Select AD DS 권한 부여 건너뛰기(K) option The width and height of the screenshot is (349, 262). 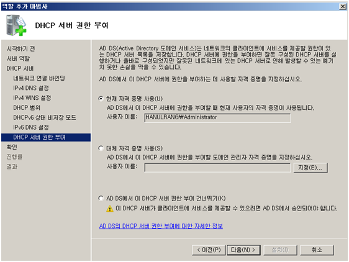101,198
